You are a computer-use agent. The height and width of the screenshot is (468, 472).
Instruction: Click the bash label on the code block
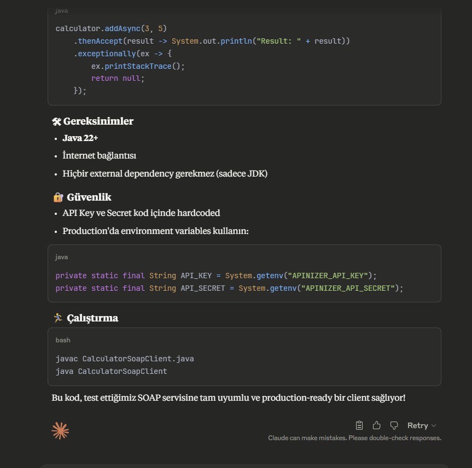pyautogui.click(x=63, y=340)
